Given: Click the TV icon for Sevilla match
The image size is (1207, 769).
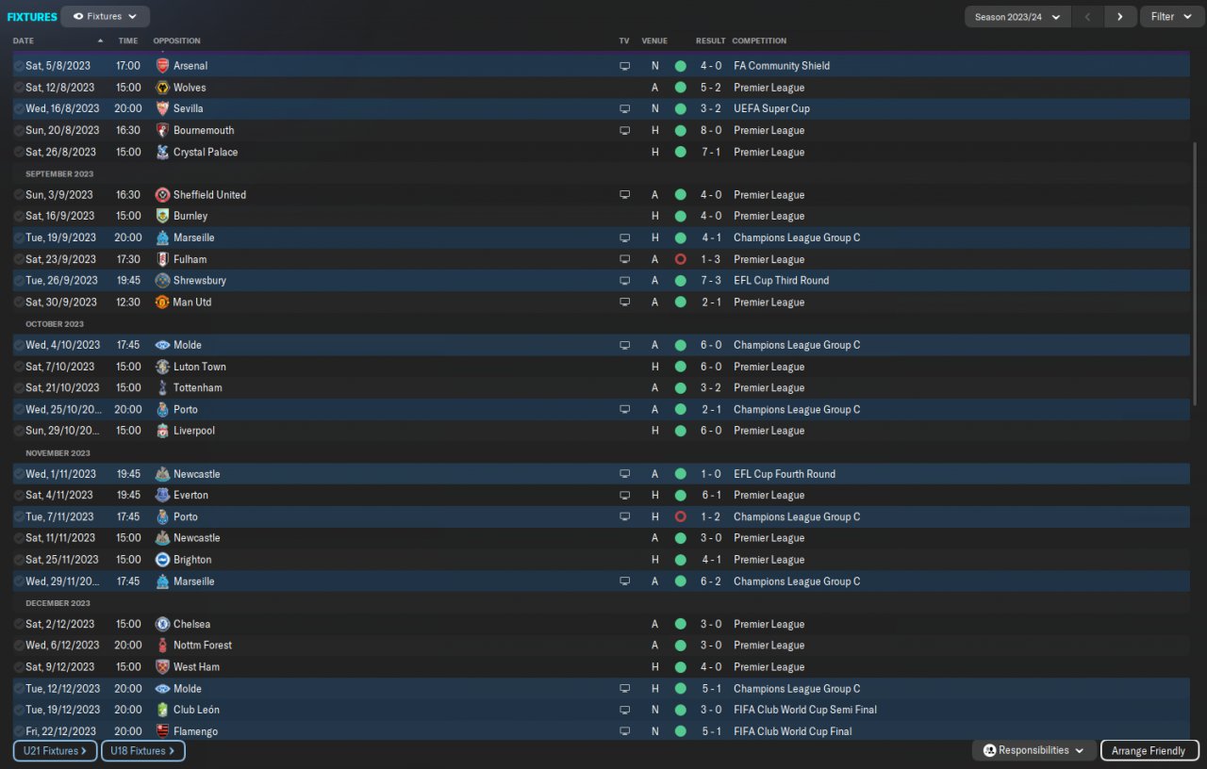Looking at the screenshot, I should pyautogui.click(x=624, y=108).
